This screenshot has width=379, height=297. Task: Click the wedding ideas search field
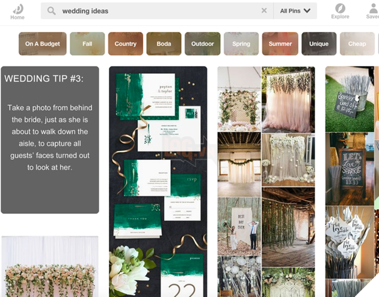coord(156,11)
